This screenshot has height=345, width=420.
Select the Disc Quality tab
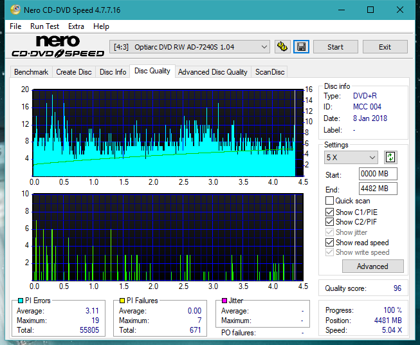tap(152, 71)
